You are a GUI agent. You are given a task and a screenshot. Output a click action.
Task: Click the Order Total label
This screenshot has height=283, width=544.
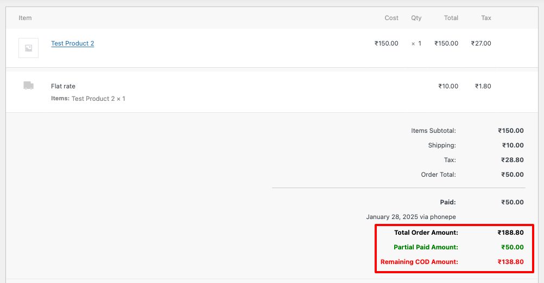click(x=439, y=175)
